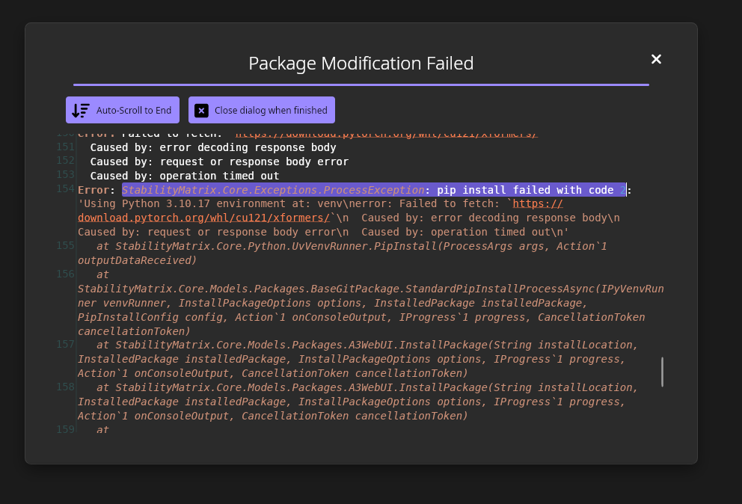
Task: Close the Package Modification Failed dialog
Action: (656, 59)
